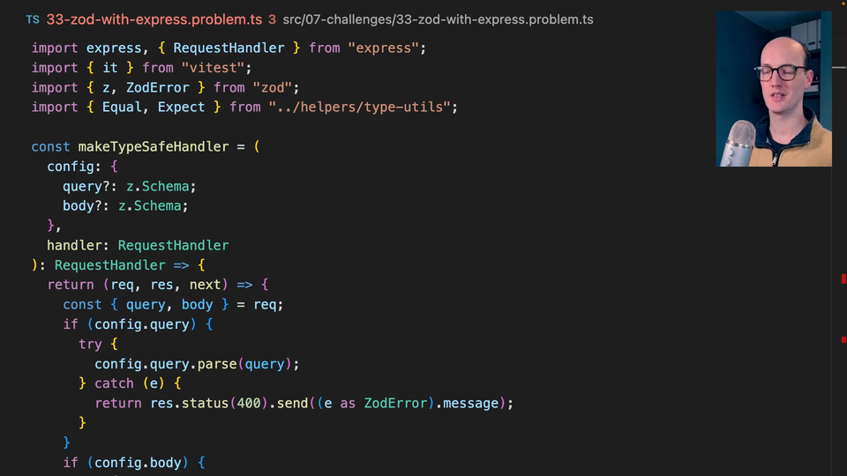This screenshot has width=847, height=476.
Task: Click z.Schema type on the query? line
Action: point(158,186)
